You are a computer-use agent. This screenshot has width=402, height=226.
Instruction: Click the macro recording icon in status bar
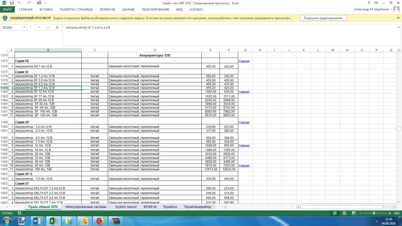20,213
